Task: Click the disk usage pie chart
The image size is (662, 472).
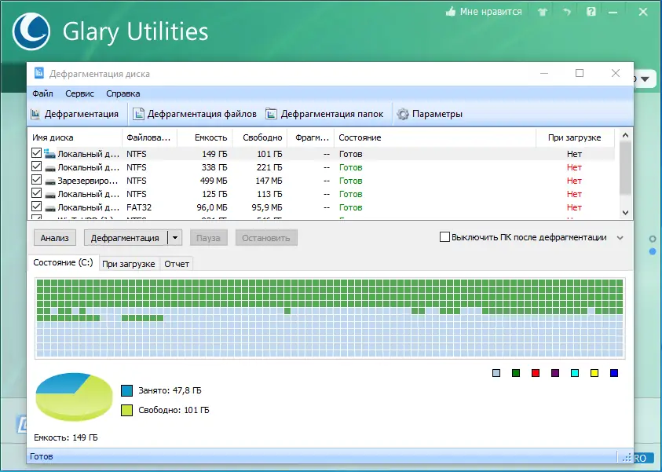Action: [x=75, y=397]
